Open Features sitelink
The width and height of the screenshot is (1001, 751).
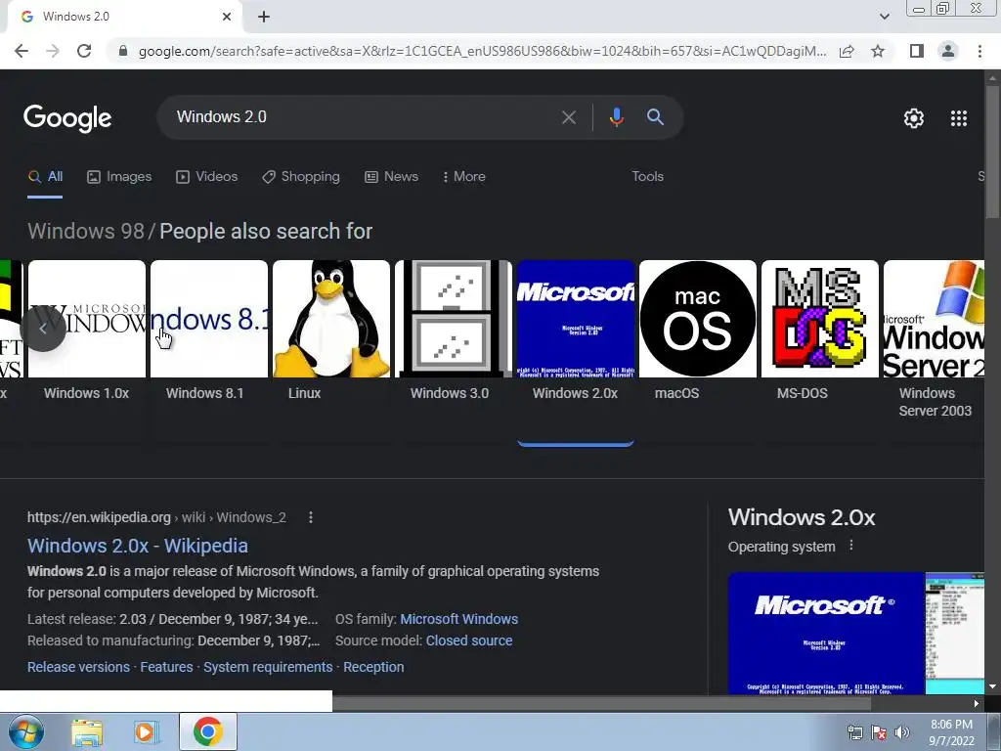click(x=166, y=667)
